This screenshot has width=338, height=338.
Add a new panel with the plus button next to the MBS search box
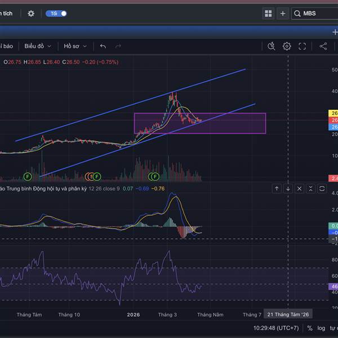click(283, 14)
